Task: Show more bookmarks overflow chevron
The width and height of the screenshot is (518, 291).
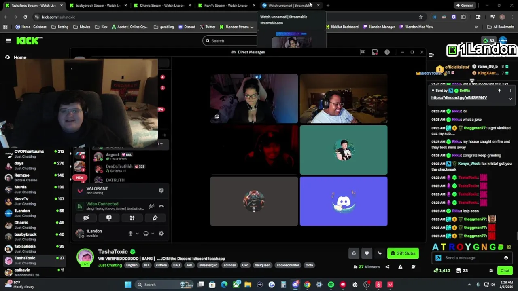Action: point(476,27)
